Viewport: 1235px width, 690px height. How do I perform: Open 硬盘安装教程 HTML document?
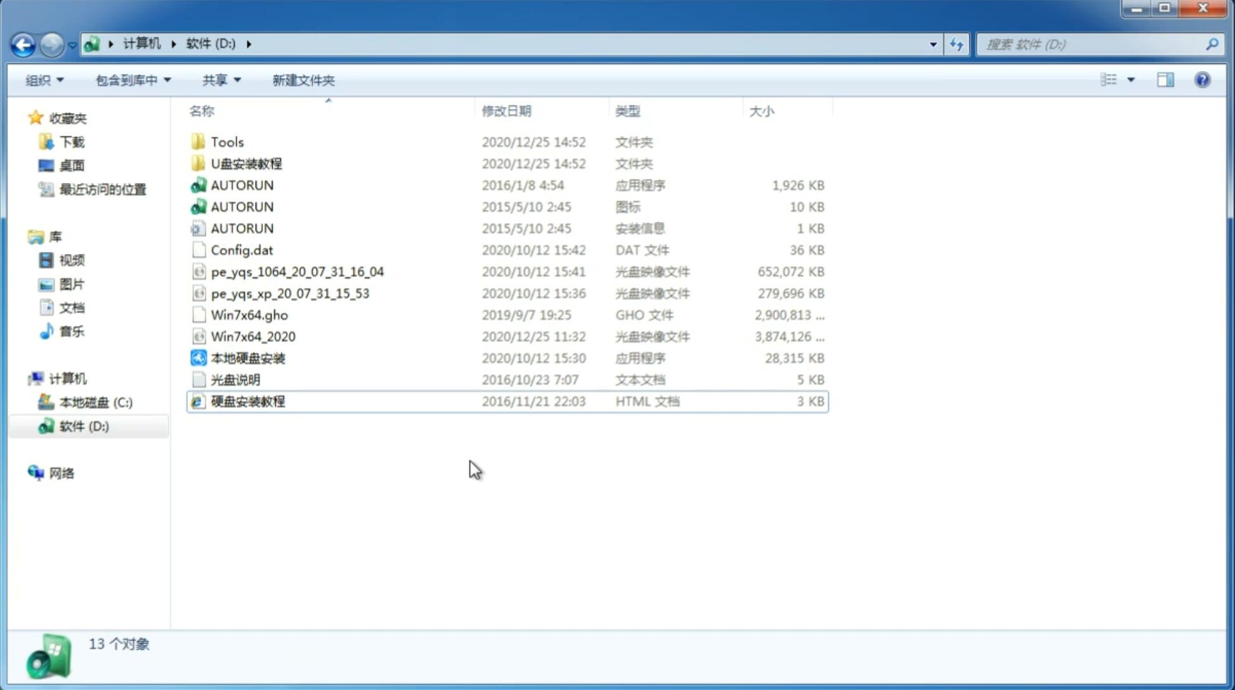[247, 401]
